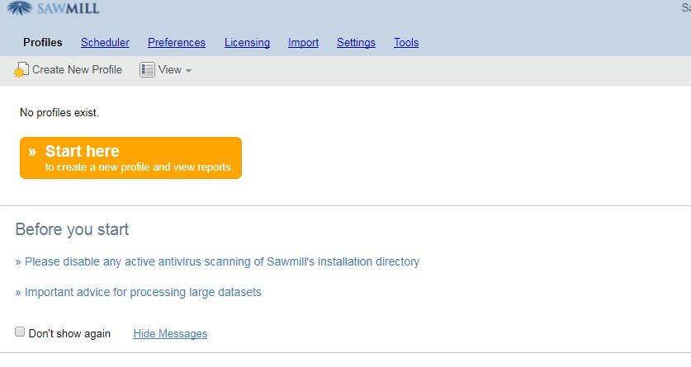The height and width of the screenshot is (367, 691).
Task: Click the double-chevron symbol on Start here banner
Action: coord(32,152)
